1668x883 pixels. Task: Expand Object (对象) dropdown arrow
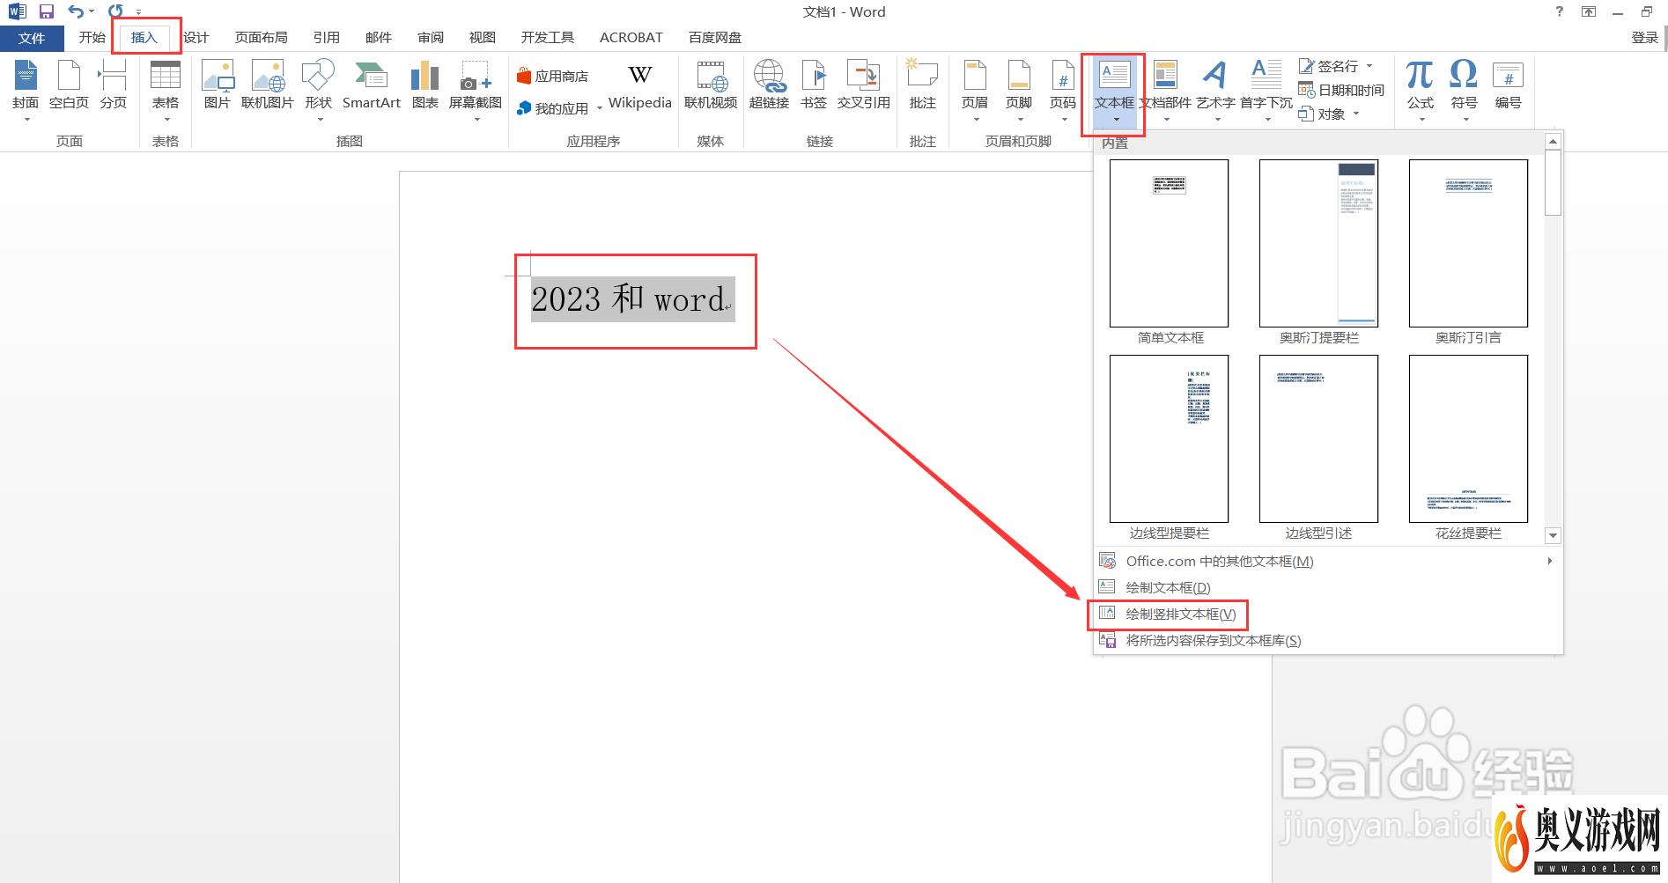click(1356, 114)
